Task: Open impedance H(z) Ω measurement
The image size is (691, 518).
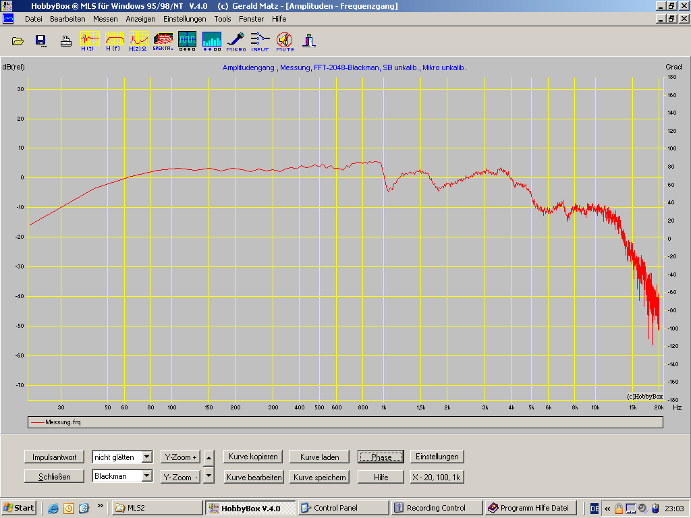Action: click(138, 41)
